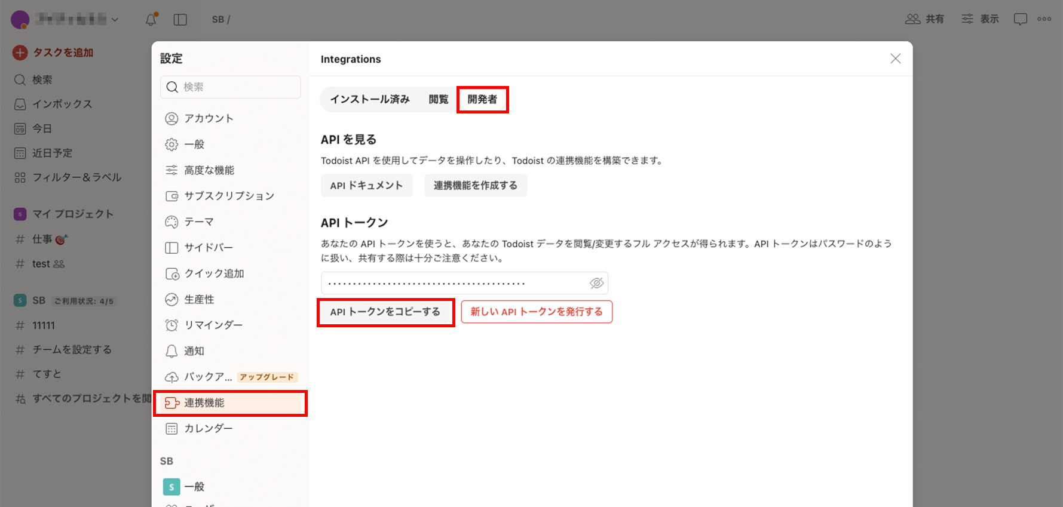Click the red add task plus icon
Image resolution: width=1063 pixels, height=507 pixels.
coord(20,53)
